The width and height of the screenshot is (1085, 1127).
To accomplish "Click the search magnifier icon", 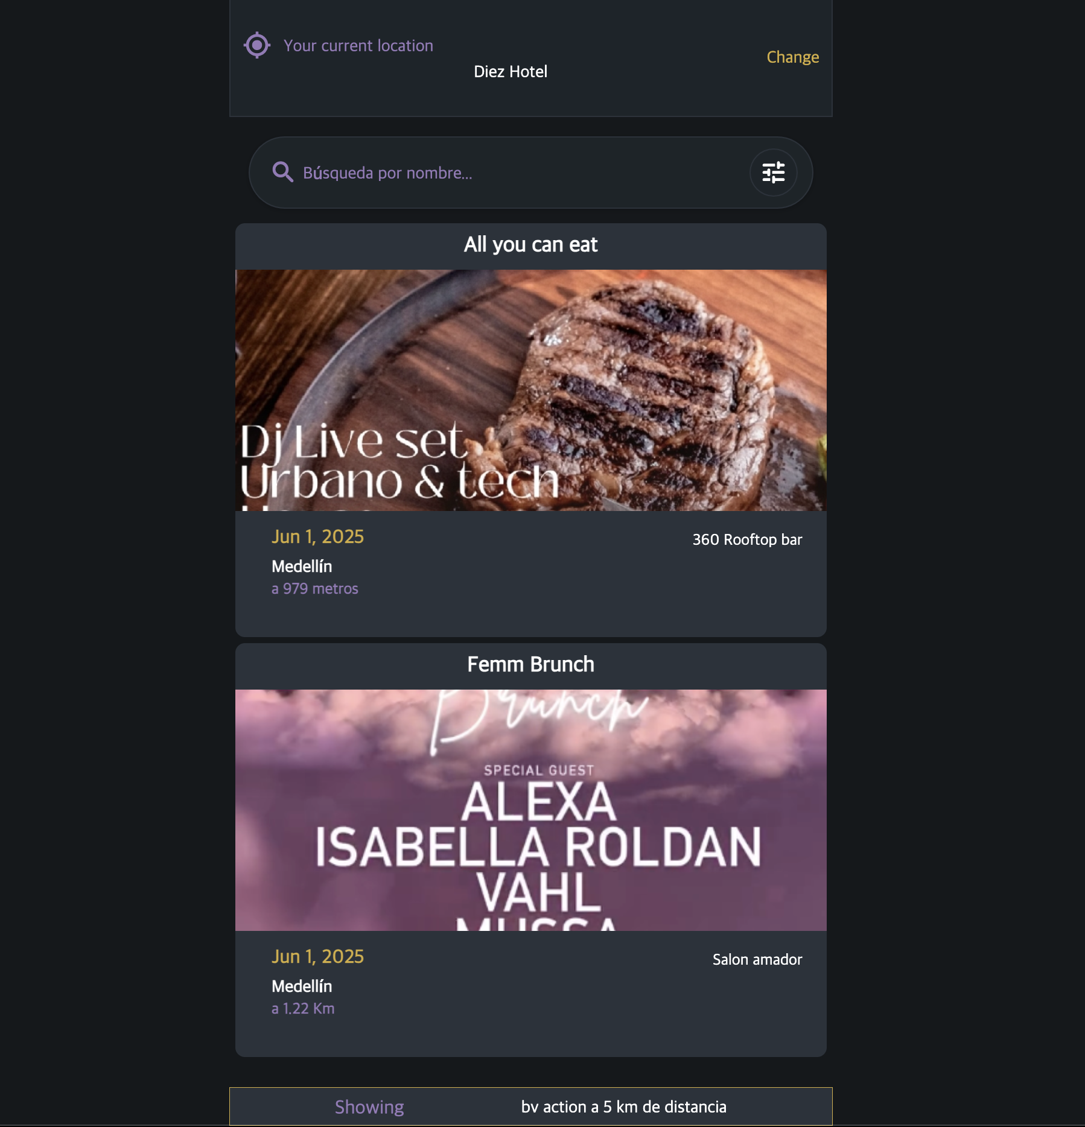I will click(x=282, y=173).
